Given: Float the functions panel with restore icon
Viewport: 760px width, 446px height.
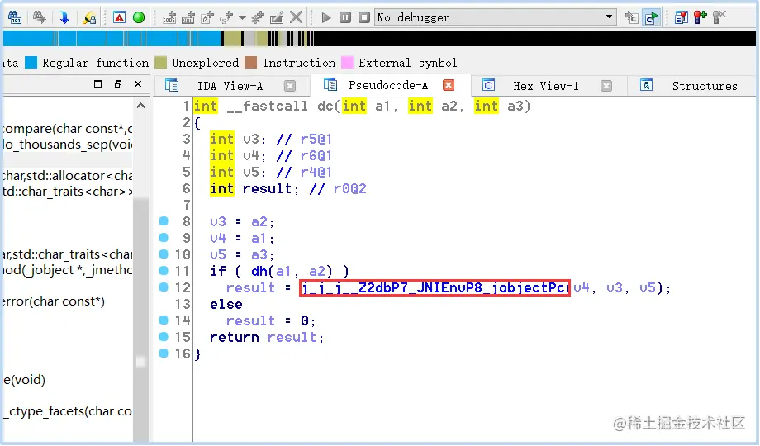Looking at the screenshot, I should (118, 84).
